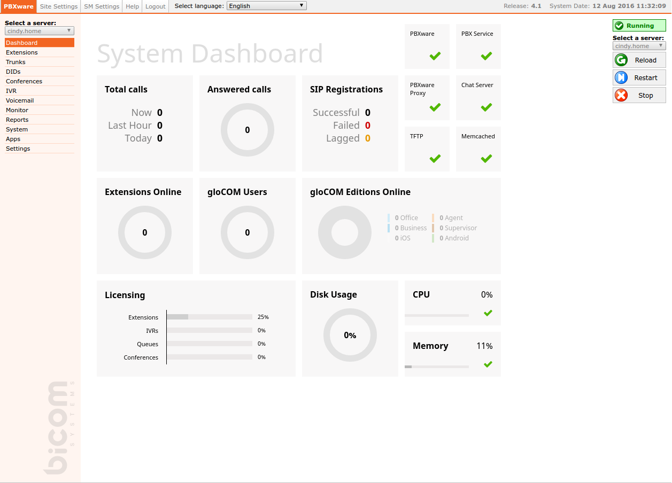Click the green Running status check icon
672x483 pixels.
click(x=619, y=26)
